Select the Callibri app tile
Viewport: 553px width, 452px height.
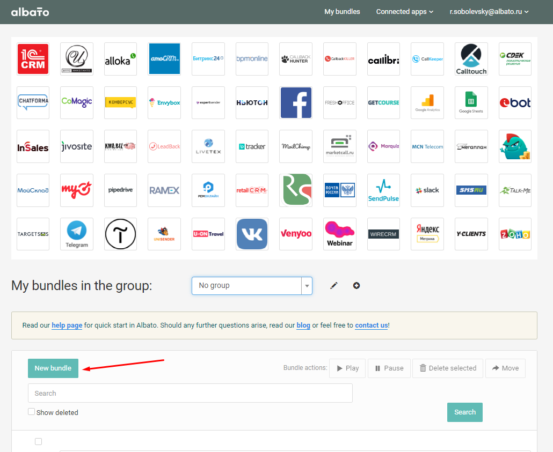click(384, 59)
